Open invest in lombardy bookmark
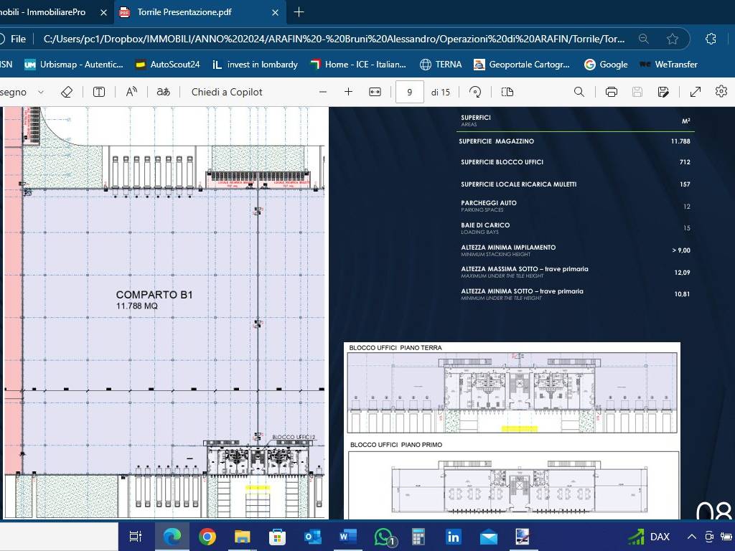 point(255,65)
